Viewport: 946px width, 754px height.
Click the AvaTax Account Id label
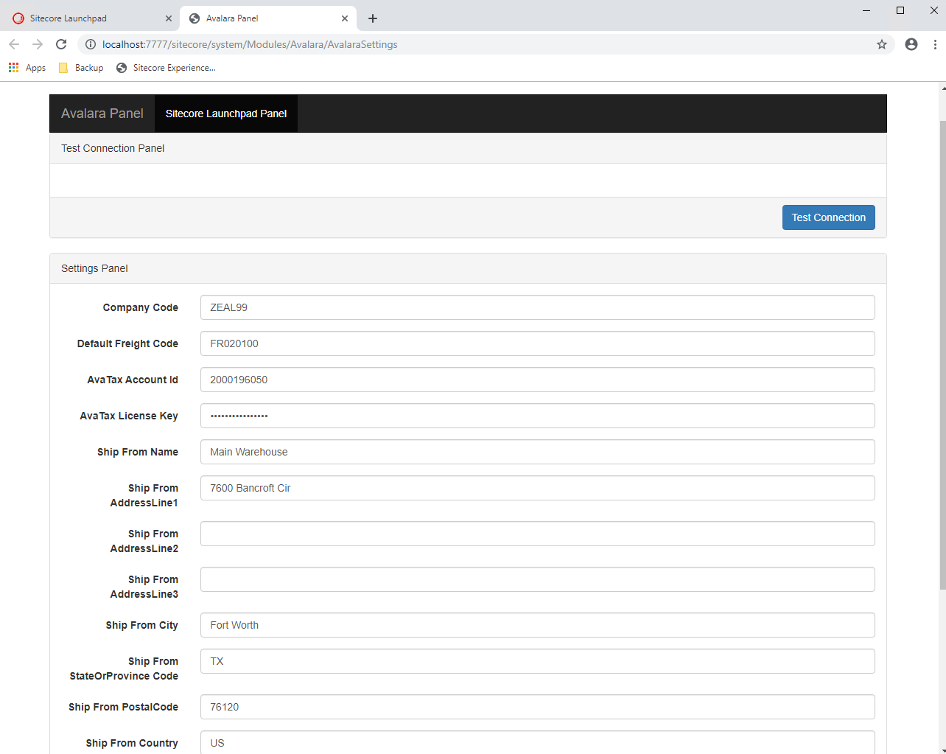click(133, 380)
